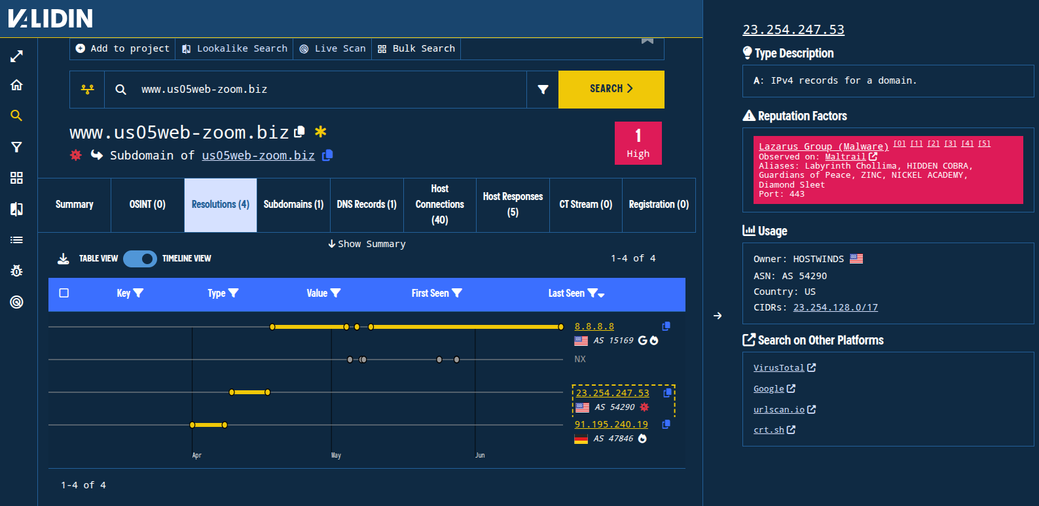
Task: Open the Value column filter
Action: tap(335, 294)
